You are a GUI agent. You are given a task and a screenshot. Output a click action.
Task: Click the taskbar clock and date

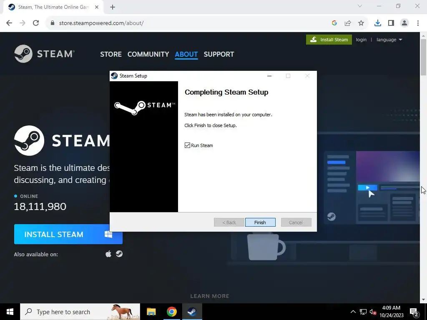click(391, 312)
